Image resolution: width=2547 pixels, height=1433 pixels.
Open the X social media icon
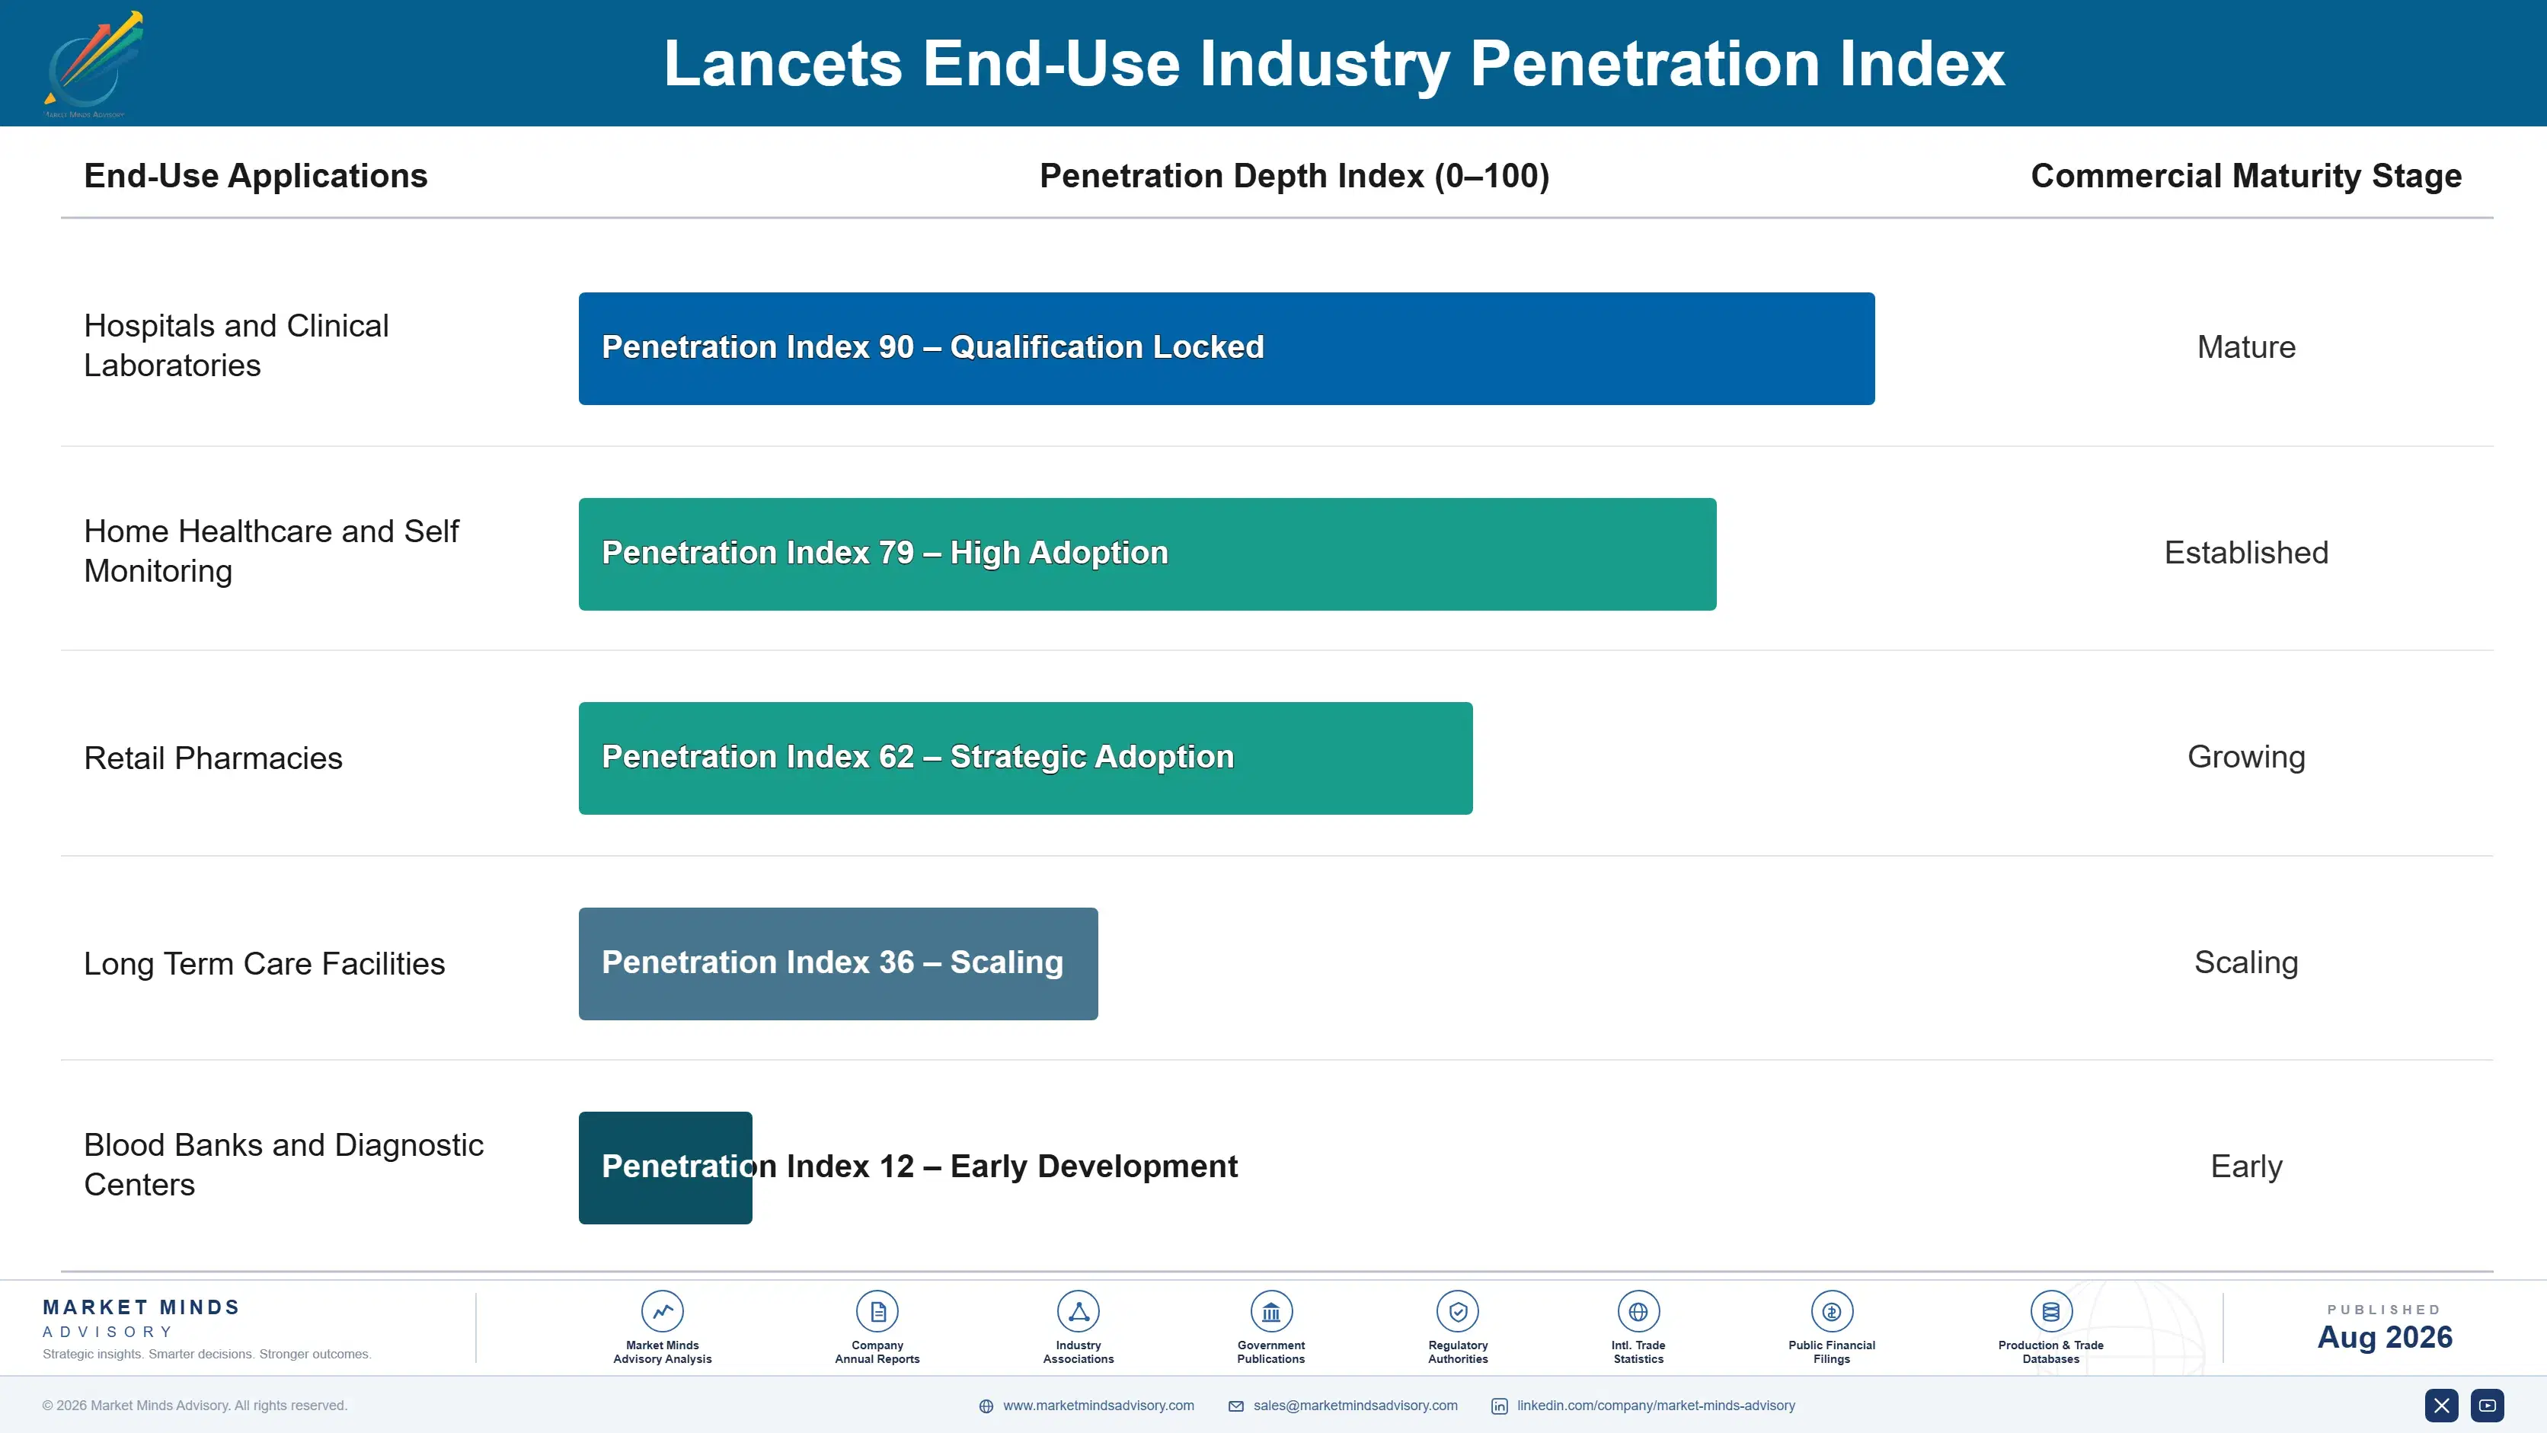point(2441,1406)
